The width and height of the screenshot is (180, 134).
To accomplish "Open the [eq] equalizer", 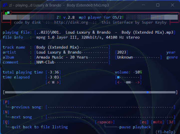I will [x=144, y=122].
